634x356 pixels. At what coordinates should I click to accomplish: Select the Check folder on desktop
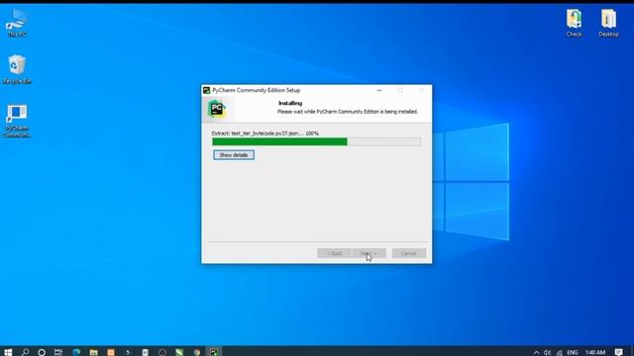tap(574, 24)
